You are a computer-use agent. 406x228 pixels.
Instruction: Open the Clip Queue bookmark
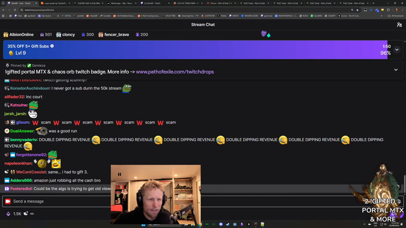point(44,16)
